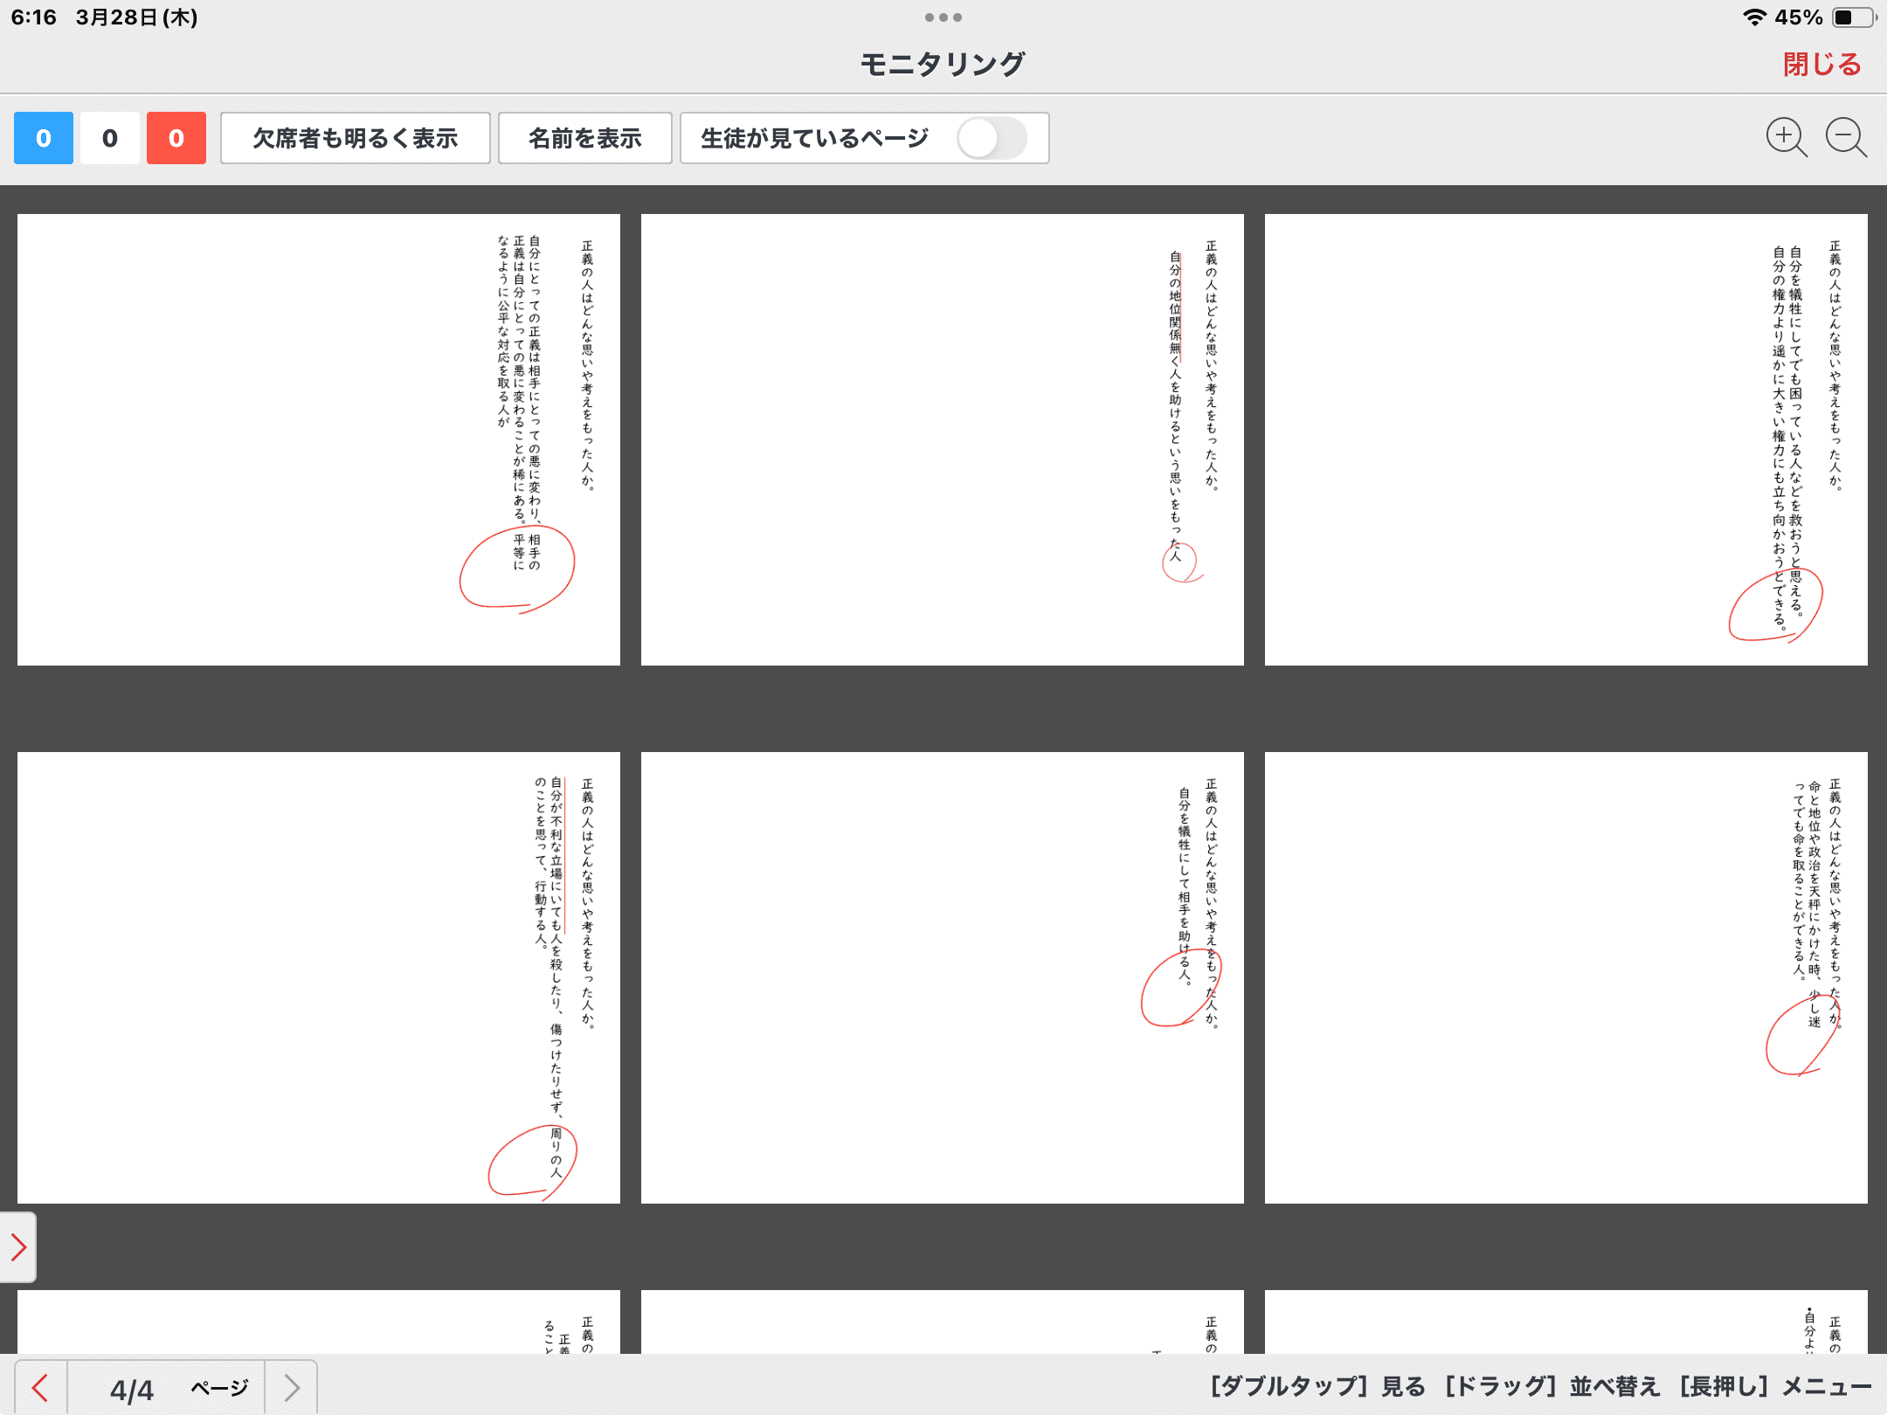This screenshot has width=1887, height=1415.
Task: Close monitoring with 閉じる
Action: [x=1821, y=64]
